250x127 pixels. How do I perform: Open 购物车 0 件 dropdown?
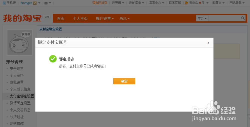[x=199, y=3]
